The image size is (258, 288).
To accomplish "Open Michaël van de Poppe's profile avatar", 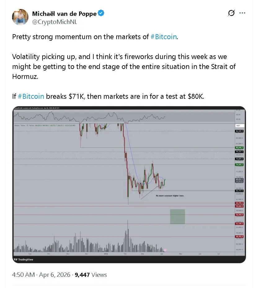I will click(x=20, y=17).
